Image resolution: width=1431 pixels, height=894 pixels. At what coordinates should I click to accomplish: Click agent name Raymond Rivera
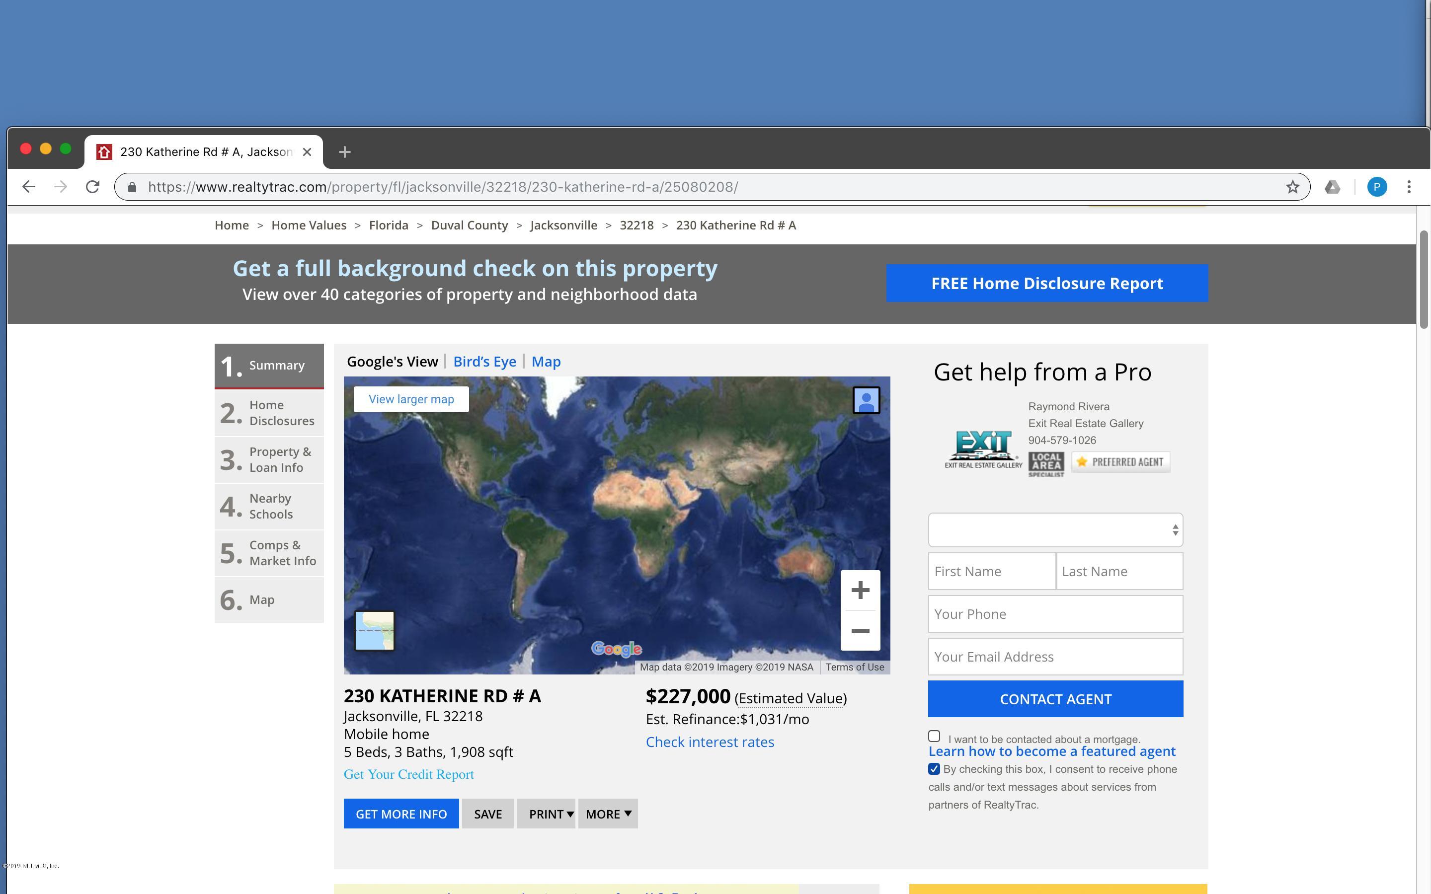click(x=1068, y=407)
